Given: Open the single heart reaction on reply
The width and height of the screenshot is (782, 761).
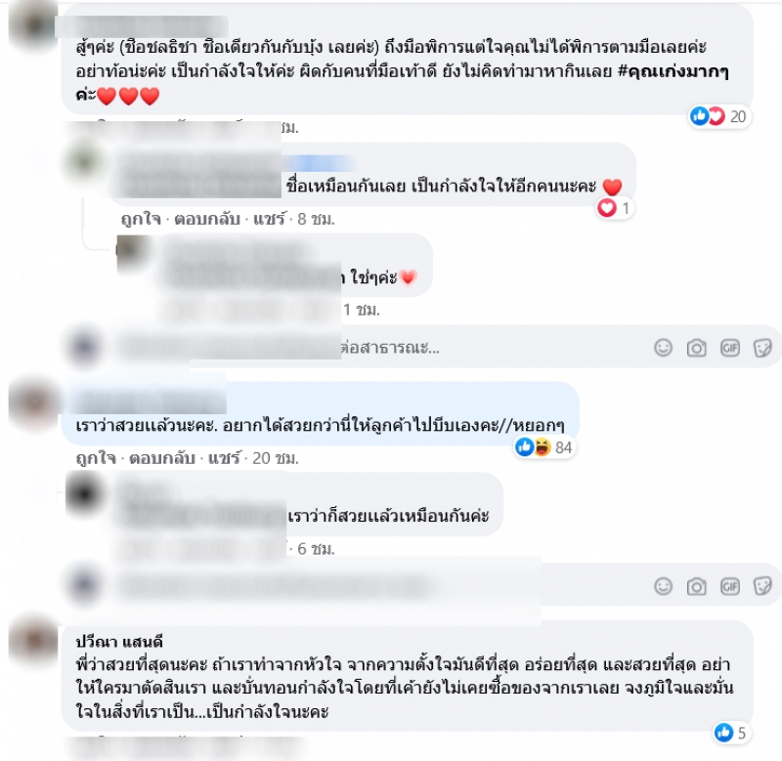Looking at the screenshot, I should coord(615,208).
